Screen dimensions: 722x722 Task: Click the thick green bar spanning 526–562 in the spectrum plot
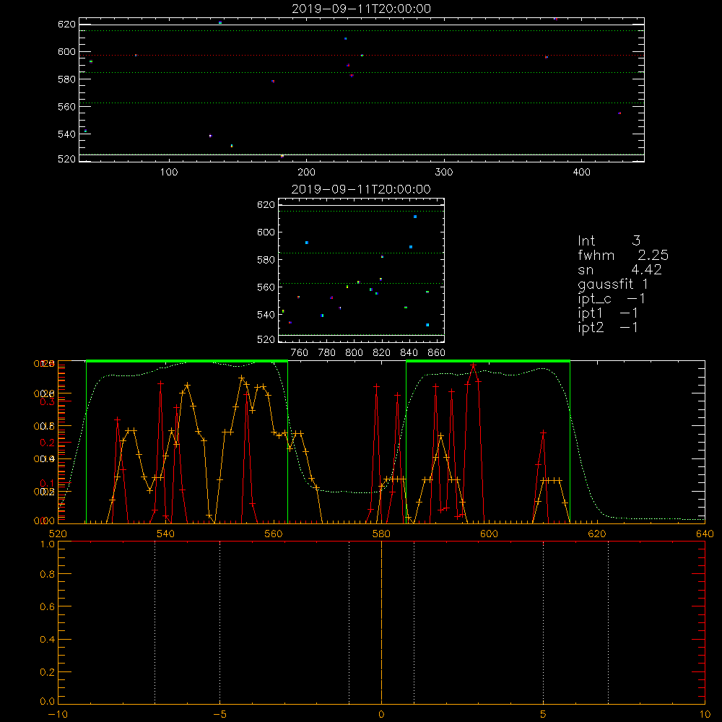(x=187, y=361)
